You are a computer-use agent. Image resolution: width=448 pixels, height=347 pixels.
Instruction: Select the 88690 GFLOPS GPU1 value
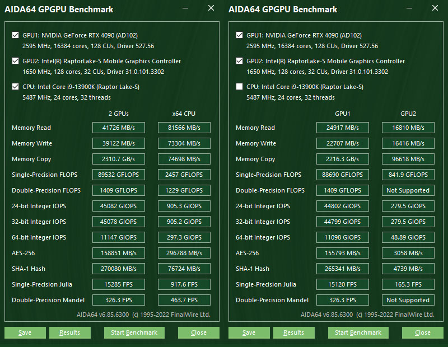pos(343,175)
